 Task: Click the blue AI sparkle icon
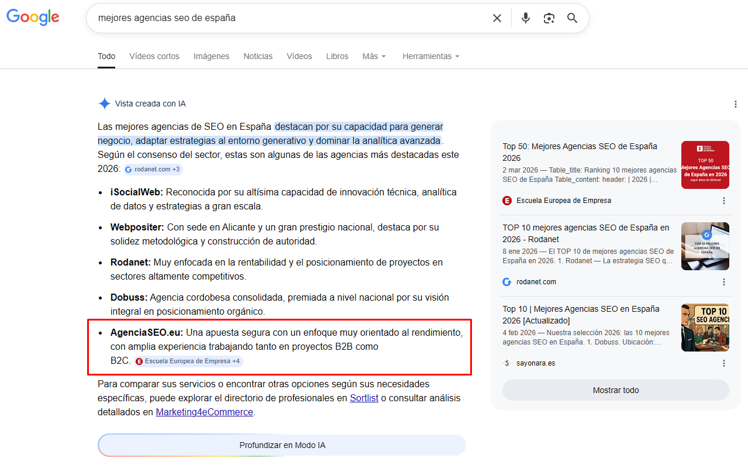click(105, 104)
